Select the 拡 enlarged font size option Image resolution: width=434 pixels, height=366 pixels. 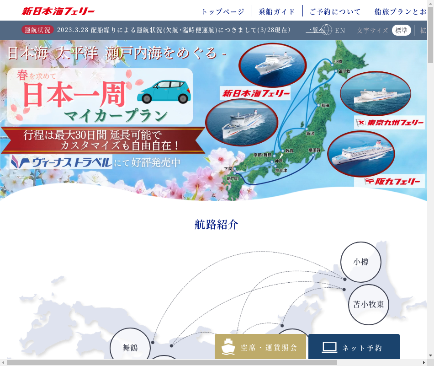coord(423,30)
